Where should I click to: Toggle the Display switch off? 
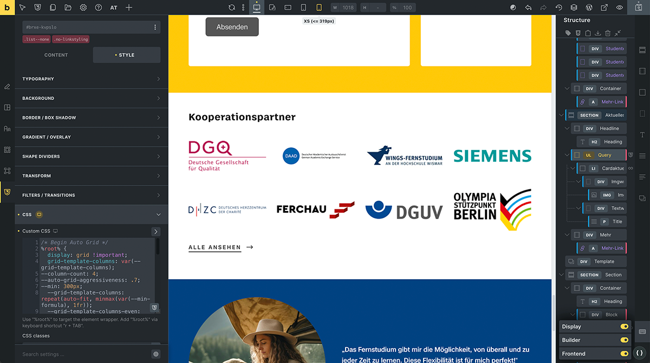[624, 327]
